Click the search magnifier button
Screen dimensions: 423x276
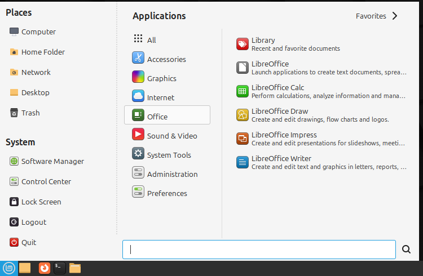tap(406, 250)
